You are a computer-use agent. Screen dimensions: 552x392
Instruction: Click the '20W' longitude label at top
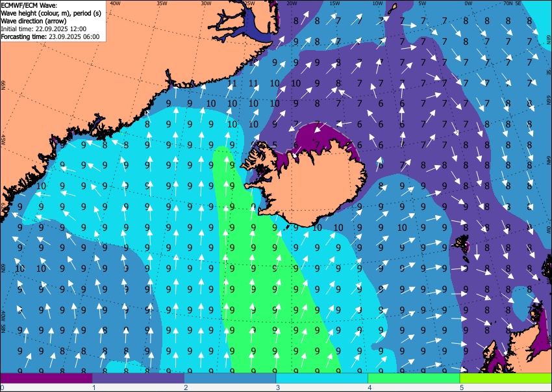[292, 3]
